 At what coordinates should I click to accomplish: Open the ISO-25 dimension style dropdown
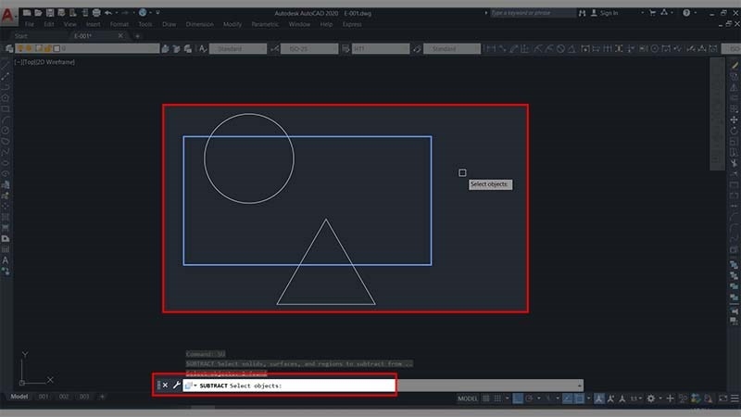click(309, 49)
